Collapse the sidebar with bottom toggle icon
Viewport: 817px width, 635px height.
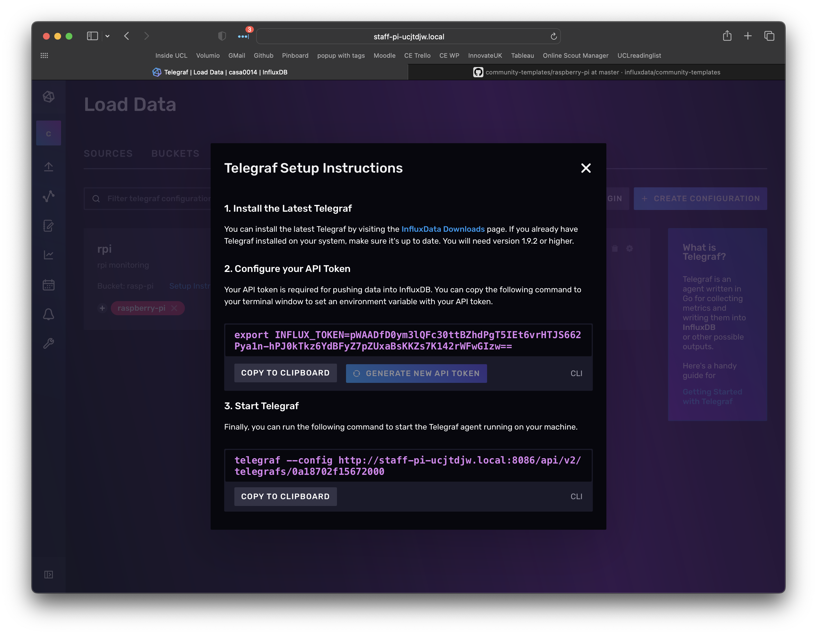49,575
